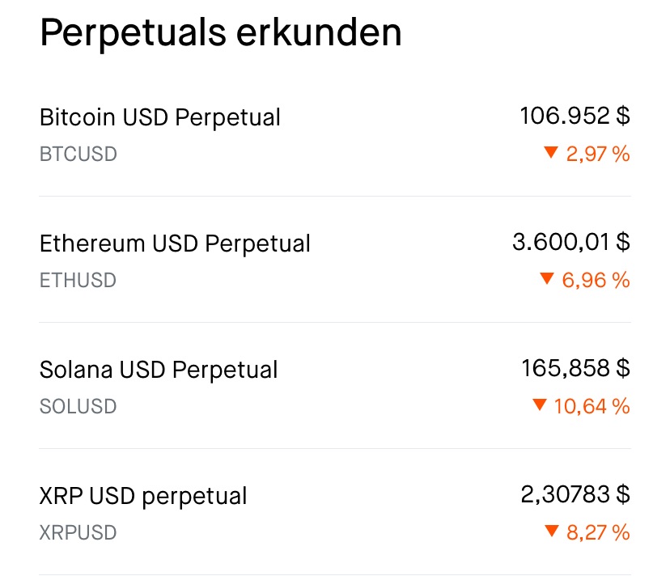The image size is (670, 576).
Task: Select the XRP USD perpetual row
Action: 143,496
